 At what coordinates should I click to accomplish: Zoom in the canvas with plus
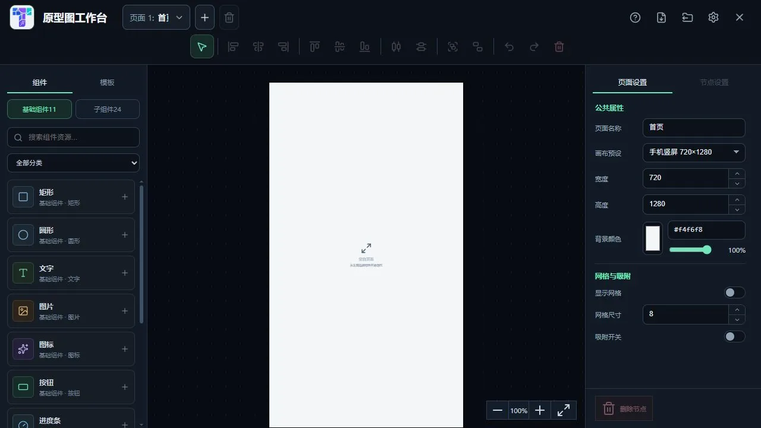coord(540,410)
